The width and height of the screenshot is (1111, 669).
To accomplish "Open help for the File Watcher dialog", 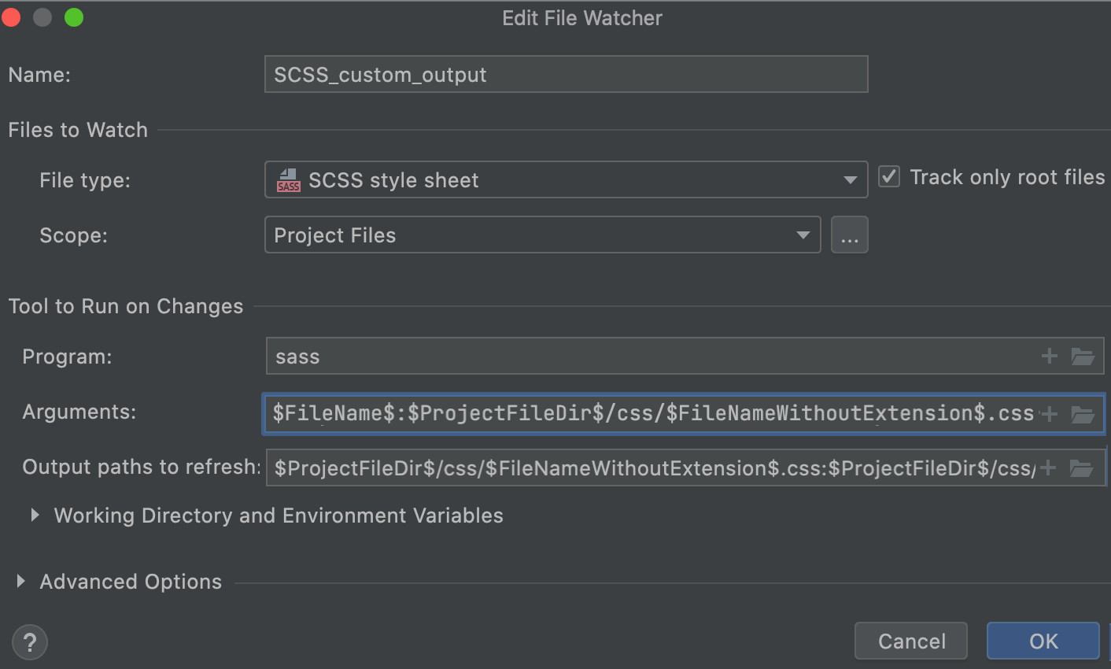I will click(x=29, y=641).
